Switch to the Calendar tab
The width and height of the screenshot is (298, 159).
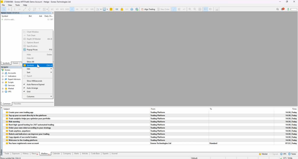(x=56, y=153)
